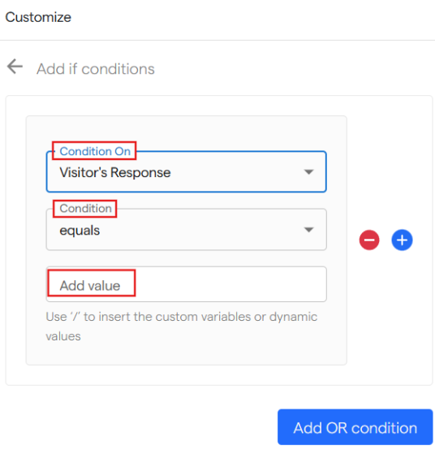Click empty space inside the condition card
This screenshot has height=450, width=435.
pos(187,353)
